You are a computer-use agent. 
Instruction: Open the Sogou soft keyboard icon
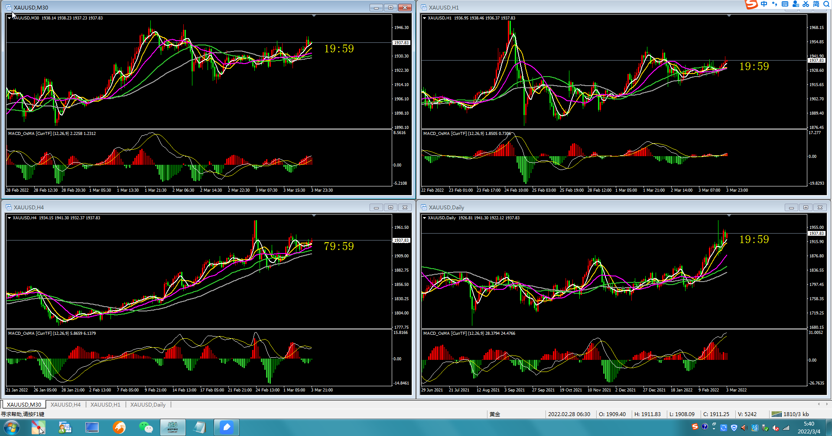tap(785, 4)
